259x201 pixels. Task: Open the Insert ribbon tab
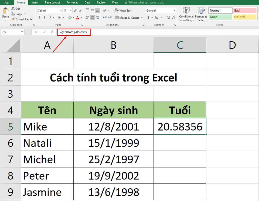coord(35,2)
